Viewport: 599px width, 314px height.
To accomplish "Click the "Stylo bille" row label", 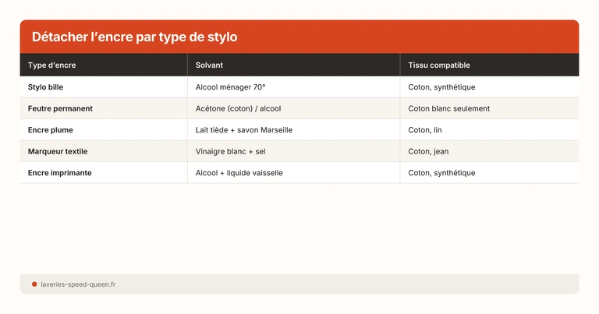I will click(46, 87).
